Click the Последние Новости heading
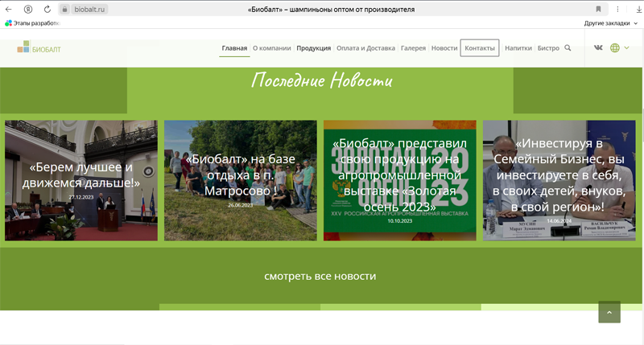The width and height of the screenshot is (644, 345). tap(321, 80)
